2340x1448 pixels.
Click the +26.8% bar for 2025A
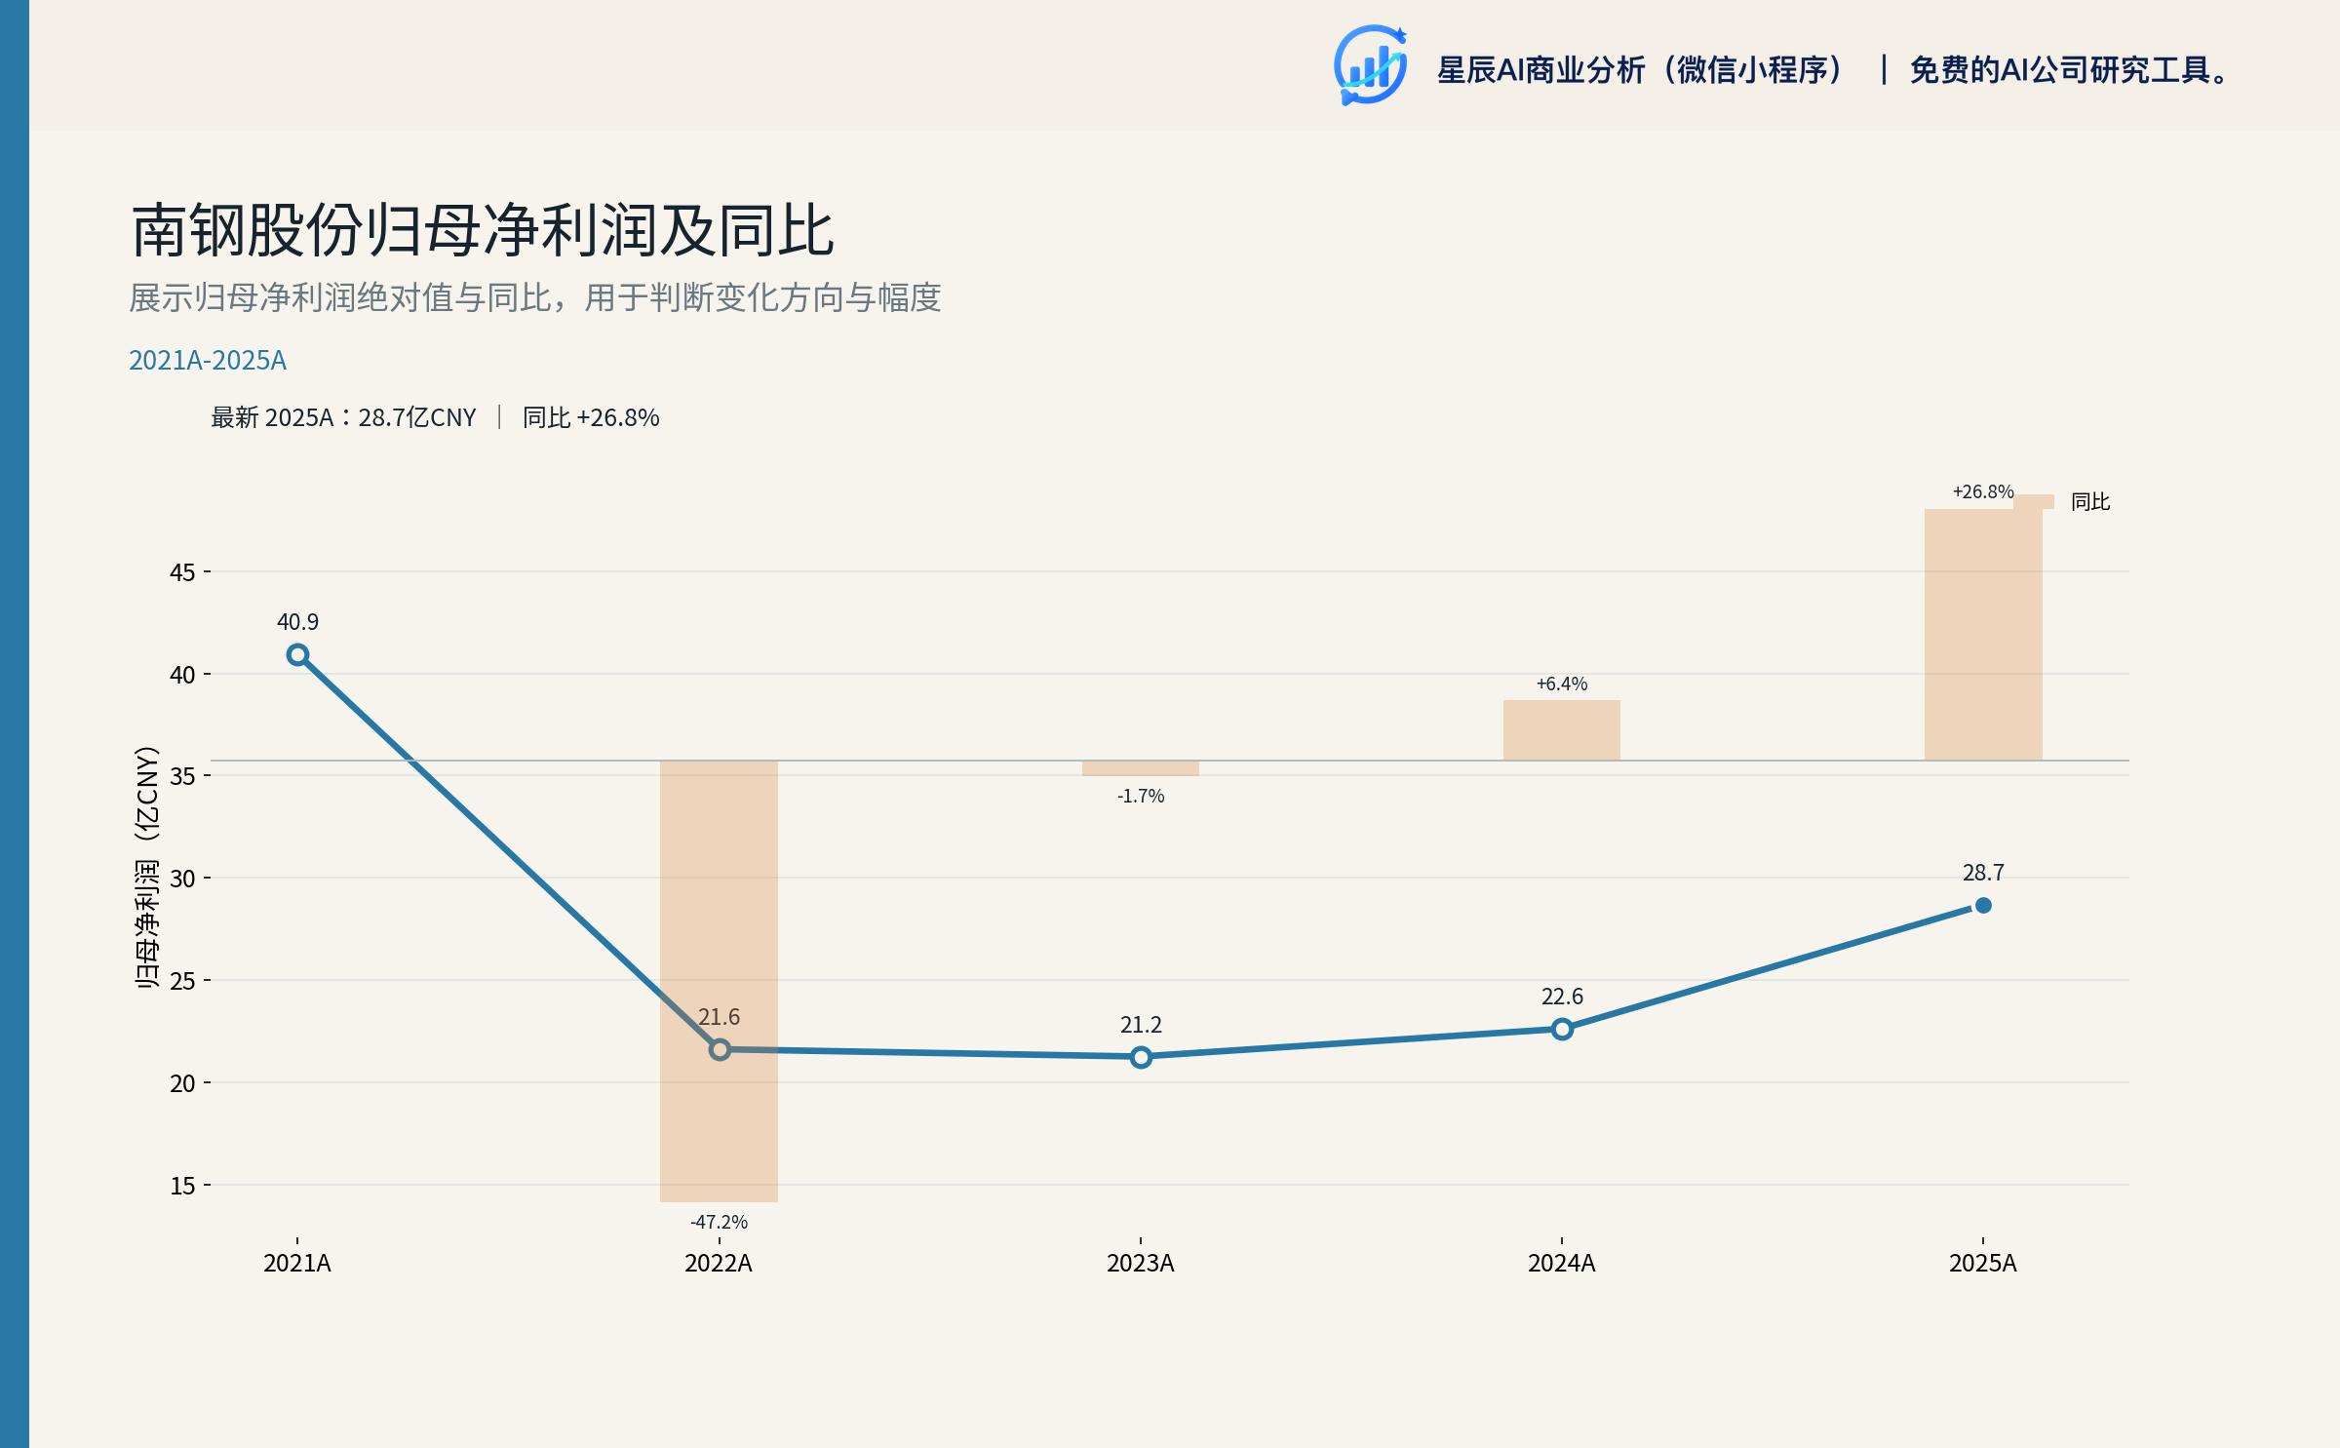point(1983,635)
